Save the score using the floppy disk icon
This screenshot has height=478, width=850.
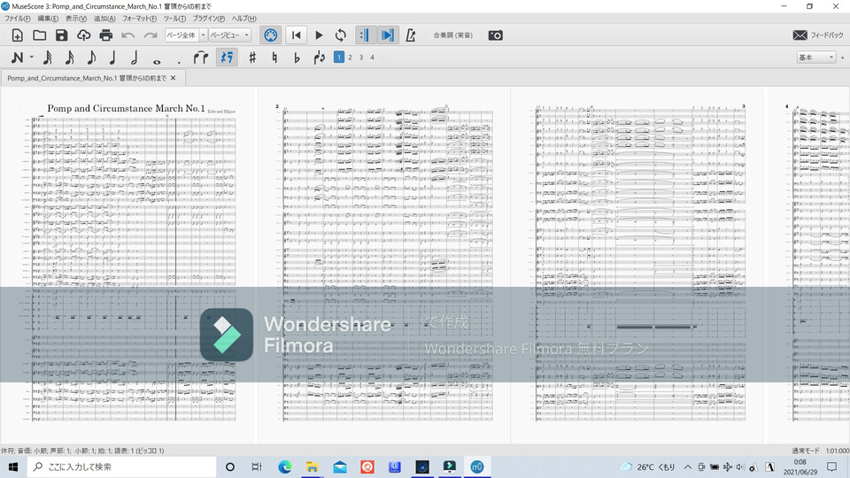tap(61, 35)
